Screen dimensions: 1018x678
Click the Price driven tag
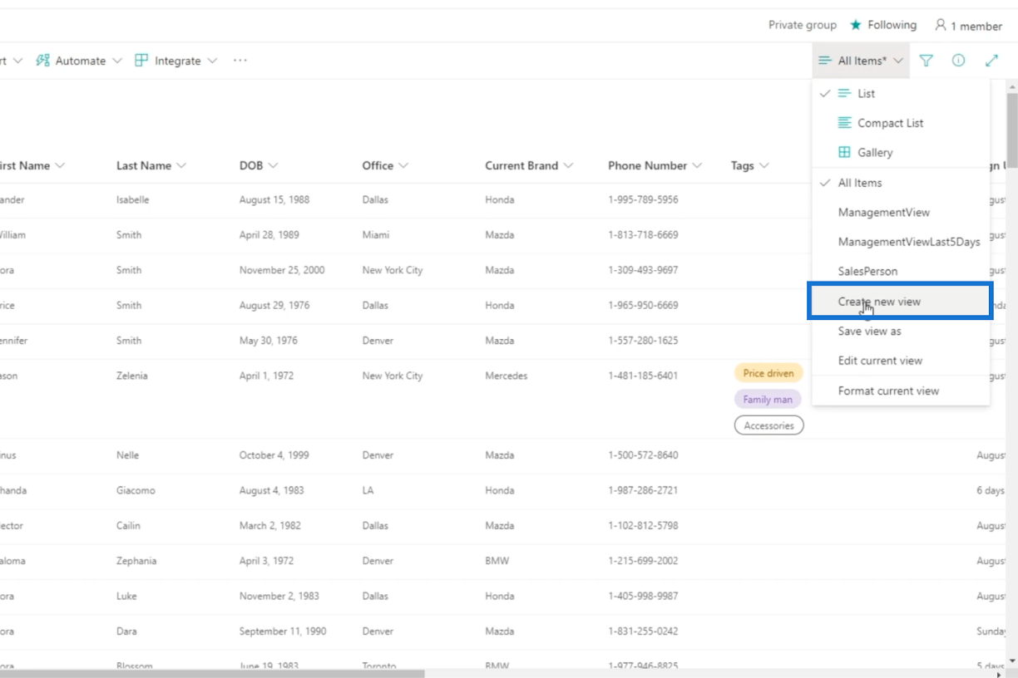coord(768,373)
